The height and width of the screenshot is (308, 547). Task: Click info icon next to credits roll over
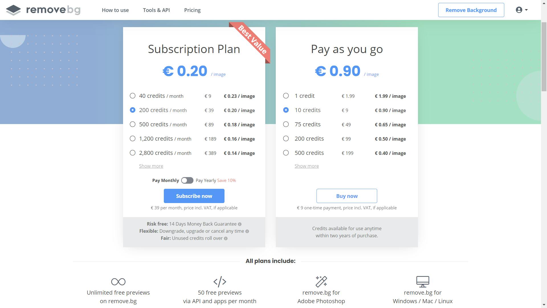click(226, 238)
